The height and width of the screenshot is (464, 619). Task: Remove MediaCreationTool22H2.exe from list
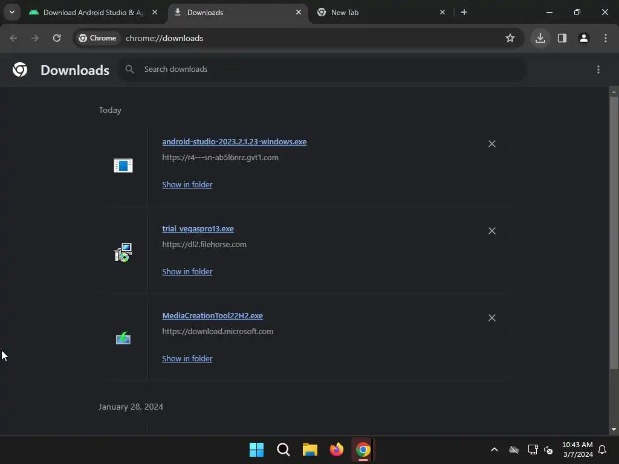[x=492, y=318]
